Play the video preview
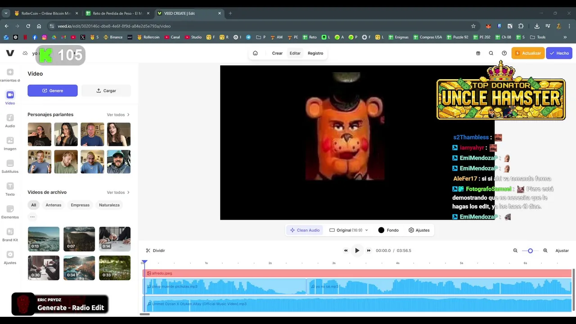Viewport: 576px width, 324px height. point(357,251)
